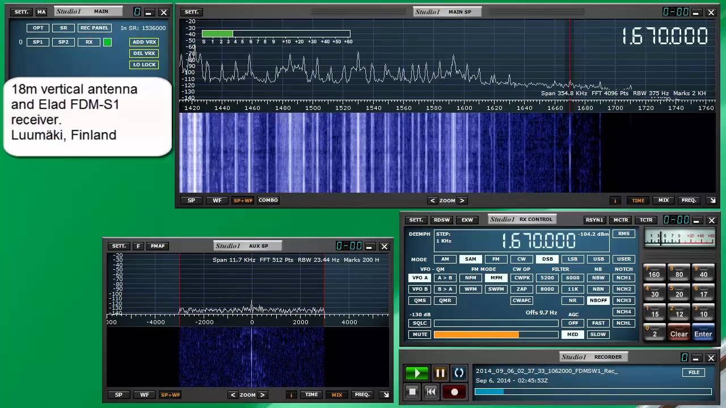726x408 pixels.
Task: Toggle the MUTE button
Action: click(x=420, y=334)
